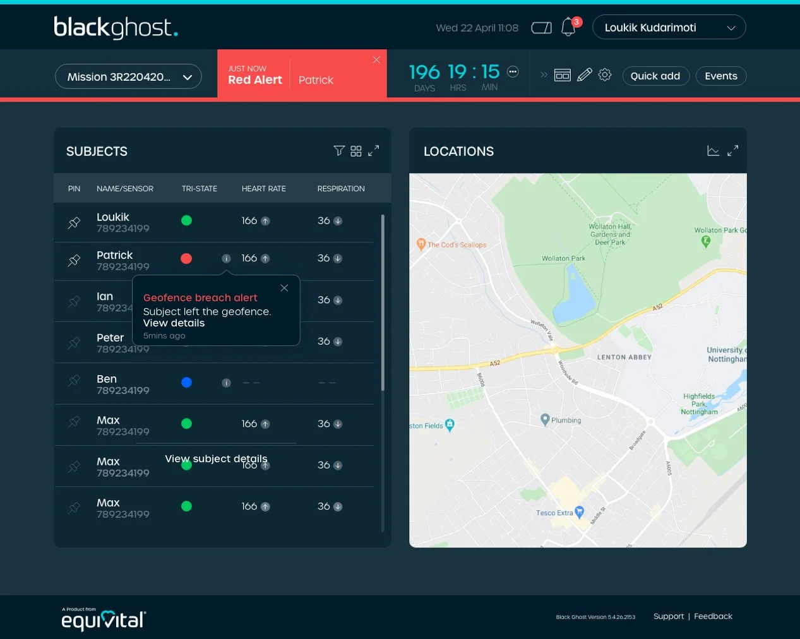The width and height of the screenshot is (800, 639).
Task: Open the settings gear icon
Action: click(605, 75)
